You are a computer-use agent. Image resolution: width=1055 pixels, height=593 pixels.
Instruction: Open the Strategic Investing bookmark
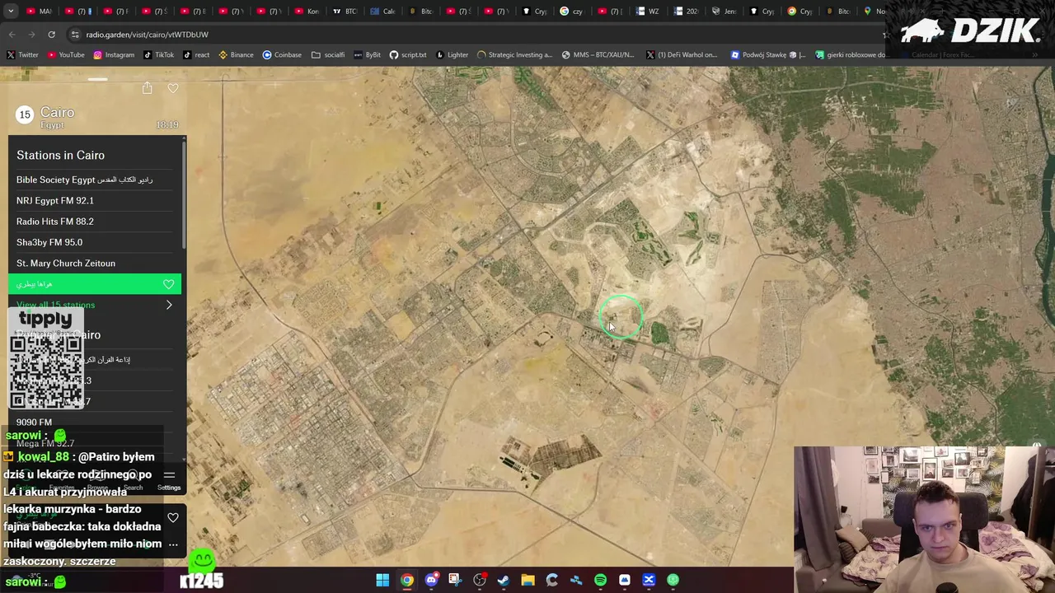point(514,55)
